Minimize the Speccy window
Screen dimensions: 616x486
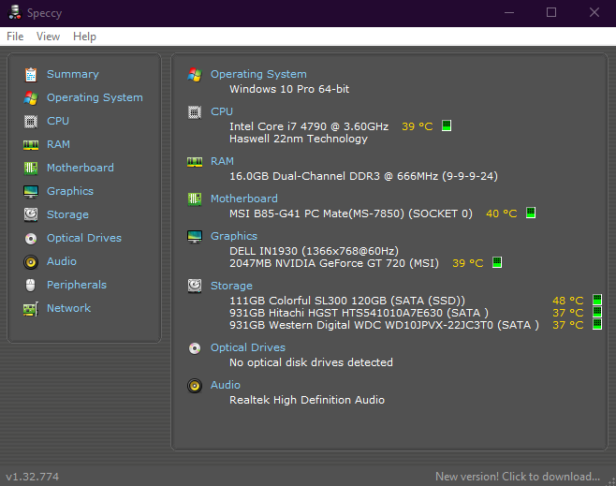coord(509,12)
